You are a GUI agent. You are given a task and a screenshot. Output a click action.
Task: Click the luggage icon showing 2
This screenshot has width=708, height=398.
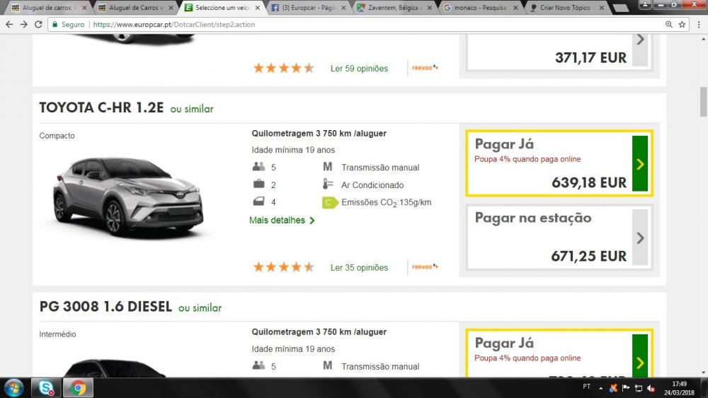[x=258, y=184]
